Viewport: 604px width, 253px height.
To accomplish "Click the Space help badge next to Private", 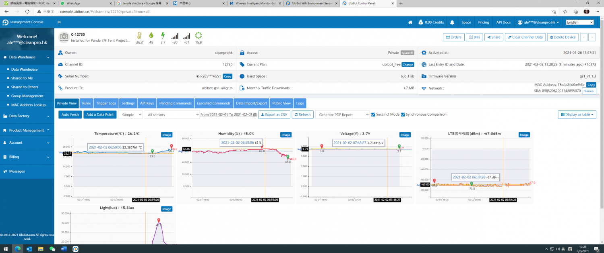I will [x=407, y=53].
